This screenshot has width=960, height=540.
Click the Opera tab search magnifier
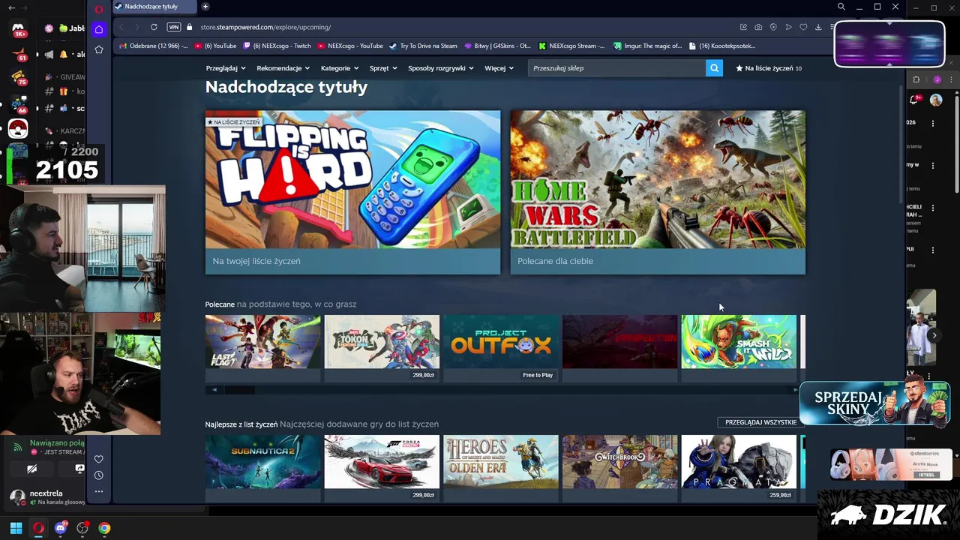(841, 7)
